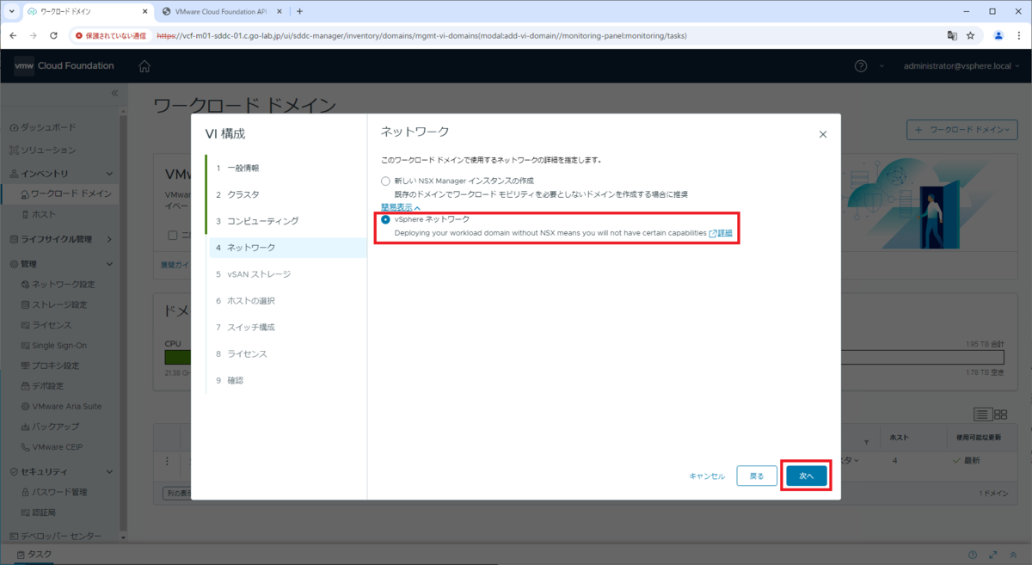The width and height of the screenshot is (1032, 565).
Task: Open the タスク panel at the bottom
Action: pyautogui.click(x=34, y=555)
